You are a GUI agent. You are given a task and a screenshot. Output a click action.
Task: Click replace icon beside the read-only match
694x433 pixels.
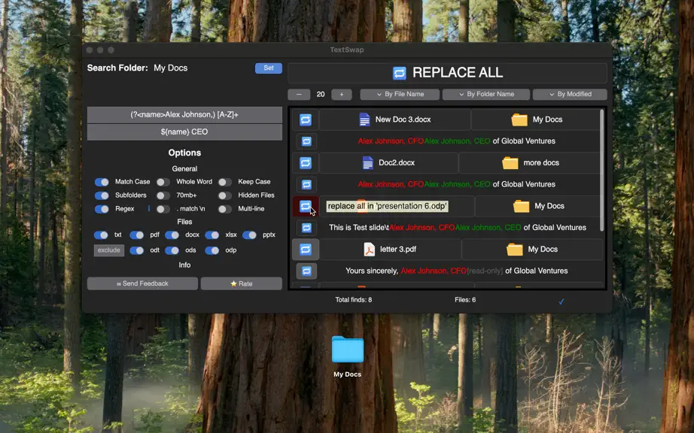click(306, 271)
